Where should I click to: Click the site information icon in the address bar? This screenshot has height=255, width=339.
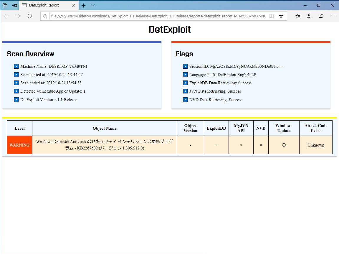point(45,16)
